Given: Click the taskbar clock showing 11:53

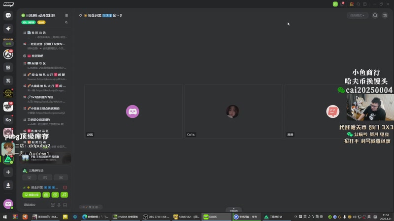Looking at the screenshot, I should 386,217.
